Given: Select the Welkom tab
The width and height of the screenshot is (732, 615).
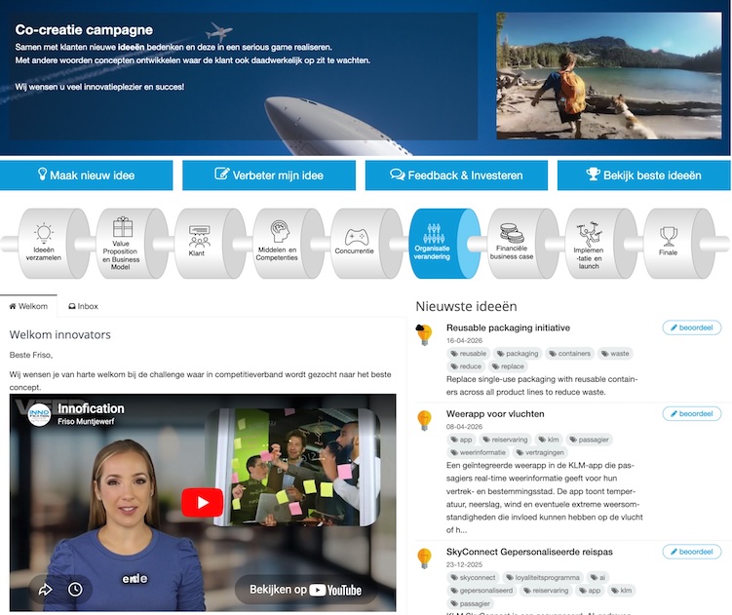Looking at the screenshot, I should click(x=28, y=306).
